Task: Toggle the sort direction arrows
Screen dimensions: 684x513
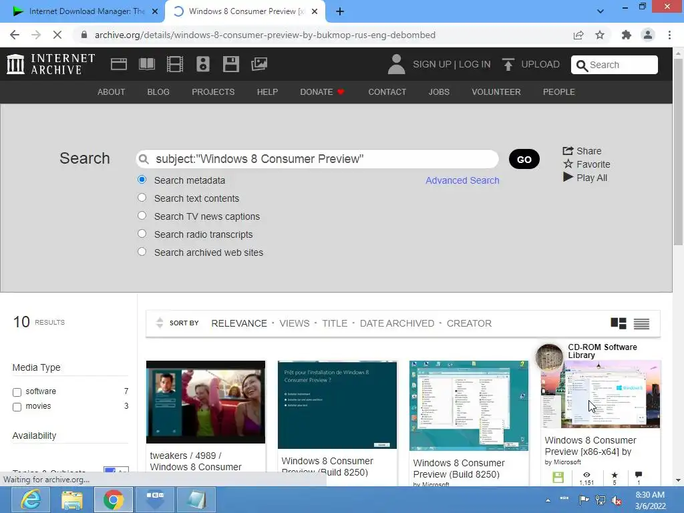Action: tap(160, 323)
